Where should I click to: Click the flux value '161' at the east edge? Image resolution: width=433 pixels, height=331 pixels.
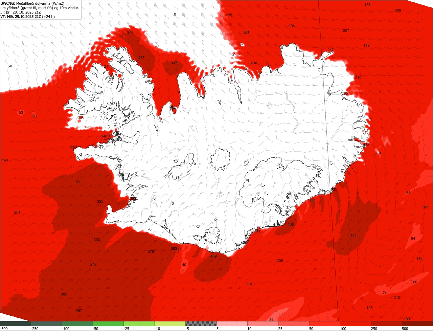pyautogui.click(x=425, y=207)
